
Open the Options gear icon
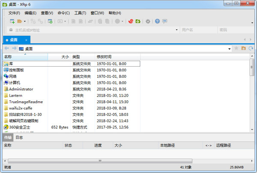pos(148,21)
